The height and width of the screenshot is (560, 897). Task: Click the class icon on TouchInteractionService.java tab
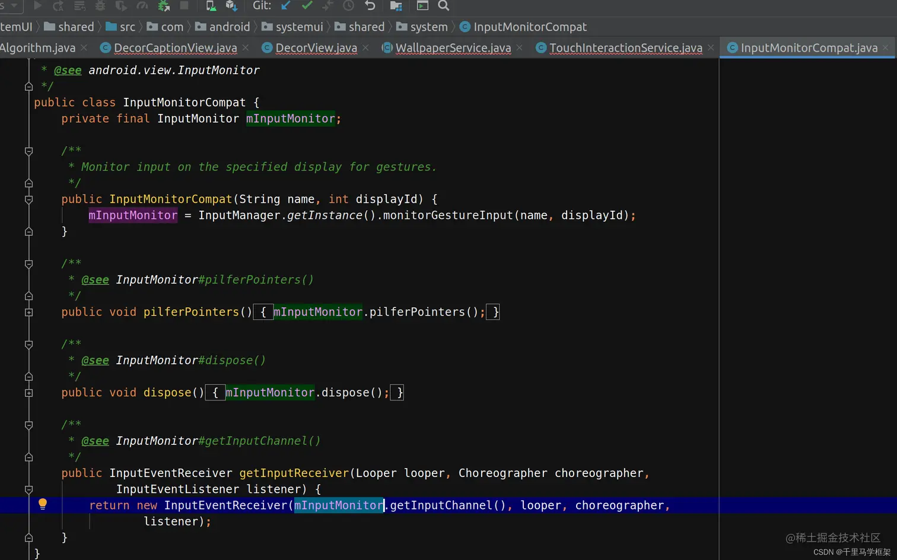click(x=541, y=48)
